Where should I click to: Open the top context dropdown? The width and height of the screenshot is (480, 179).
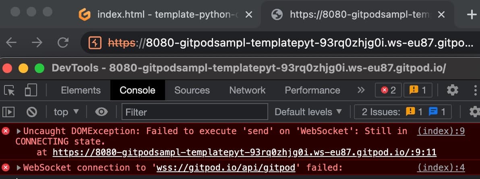(x=66, y=112)
